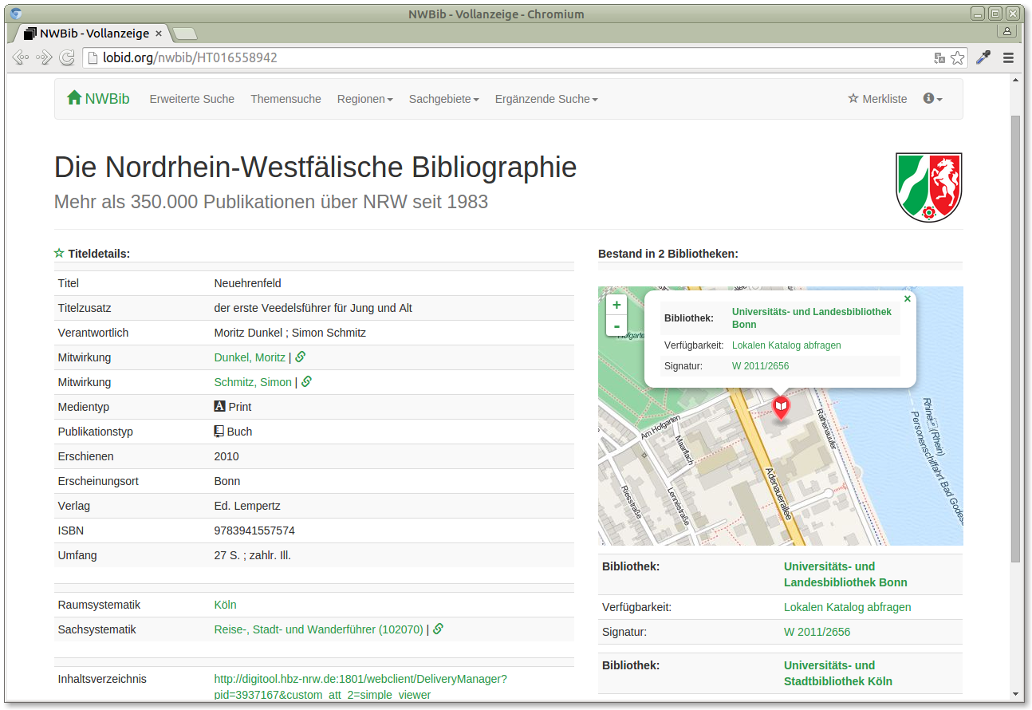The width and height of the screenshot is (1032, 710).
Task: Reload the page
Action: coord(68,57)
